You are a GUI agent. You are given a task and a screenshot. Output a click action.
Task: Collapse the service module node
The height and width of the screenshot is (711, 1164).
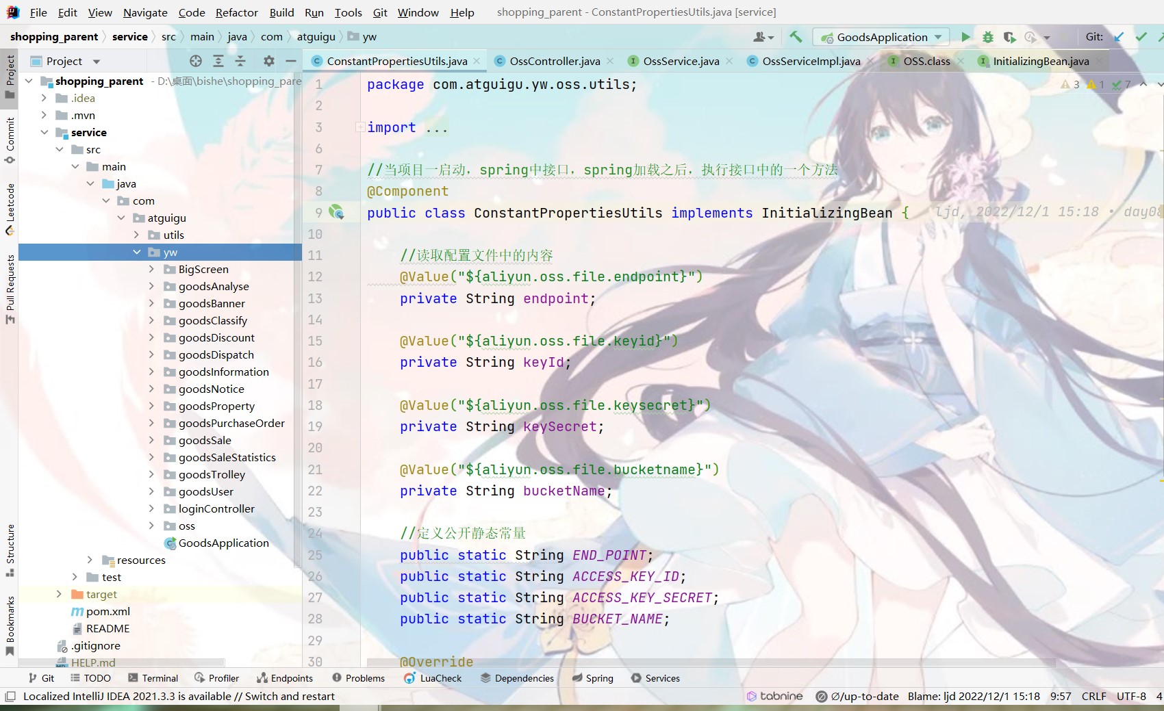(x=44, y=132)
